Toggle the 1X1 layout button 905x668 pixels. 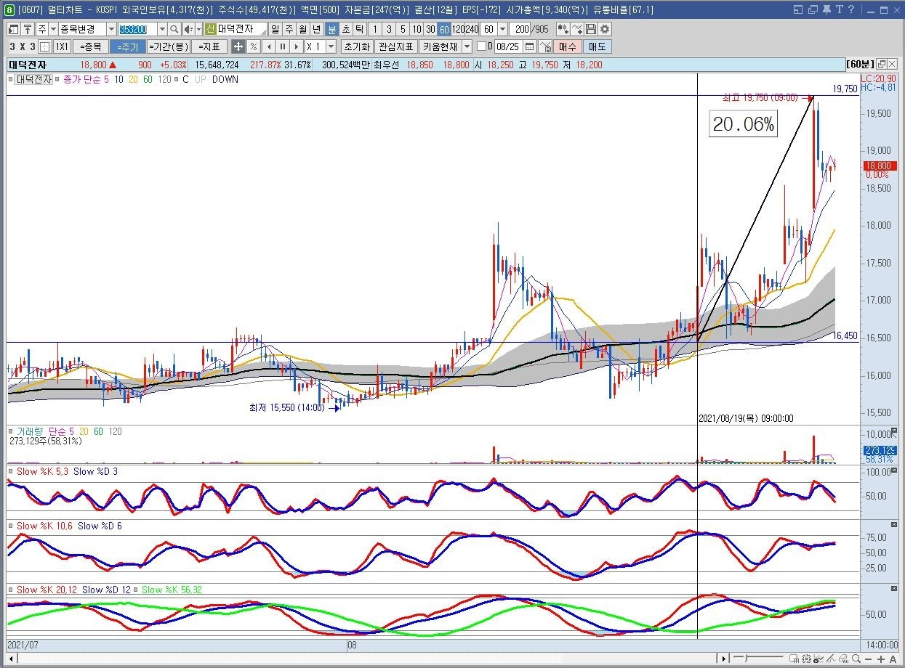62,46
